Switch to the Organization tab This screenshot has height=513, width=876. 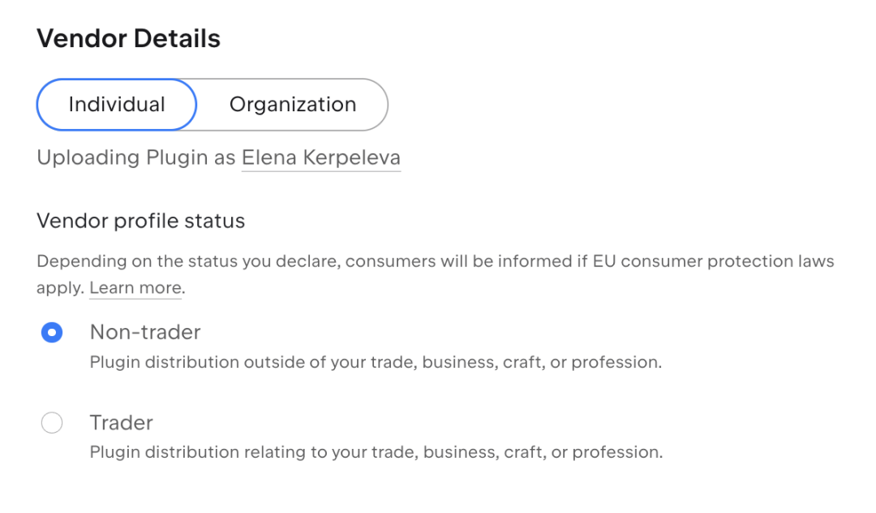point(293,105)
